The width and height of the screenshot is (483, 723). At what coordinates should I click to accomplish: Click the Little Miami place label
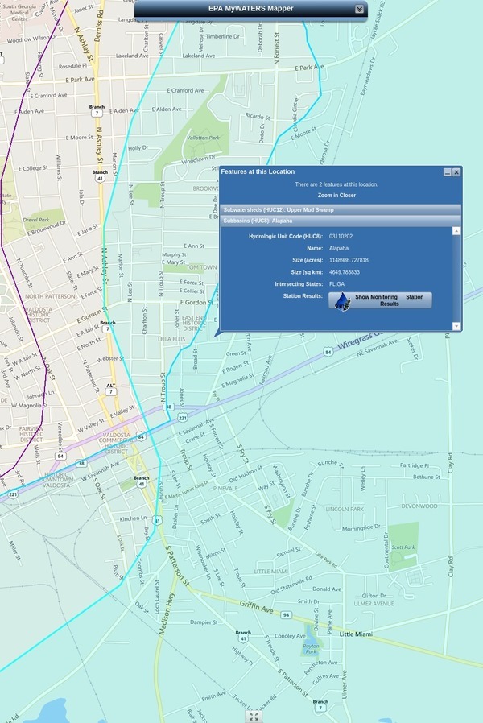(x=356, y=634)
